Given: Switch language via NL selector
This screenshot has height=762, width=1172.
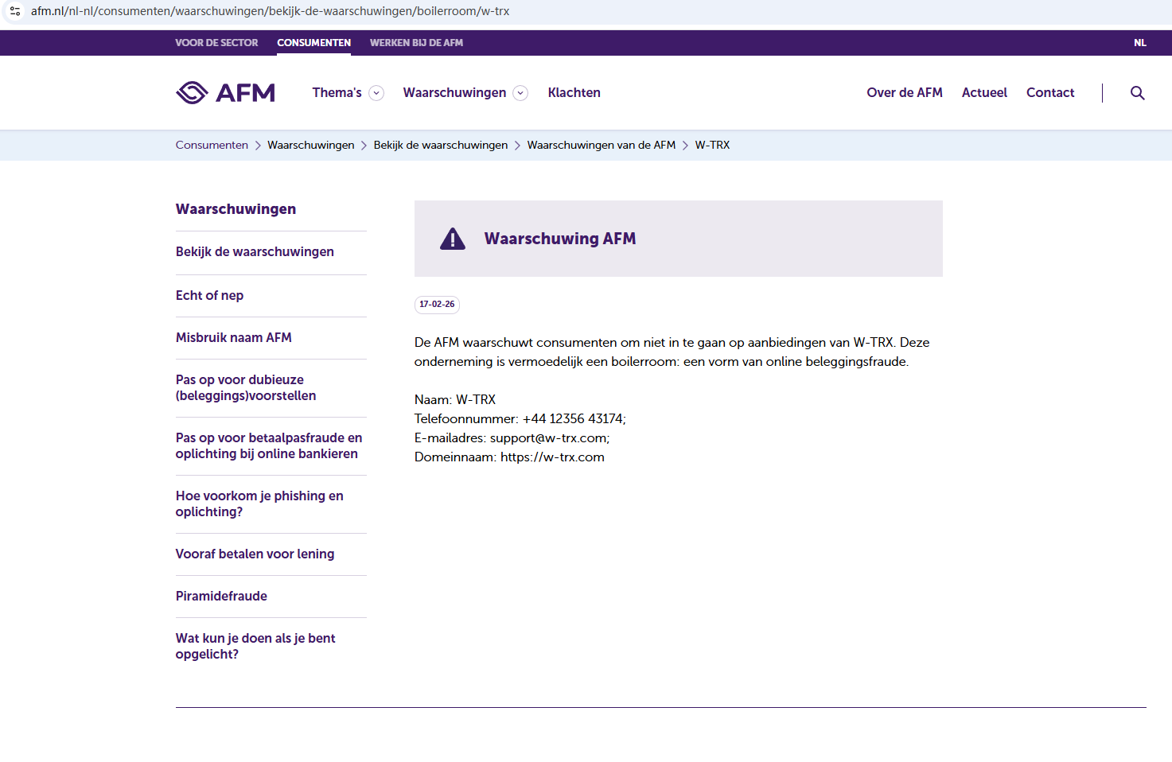Looking at the screenshot, I should coord(1139,43).
